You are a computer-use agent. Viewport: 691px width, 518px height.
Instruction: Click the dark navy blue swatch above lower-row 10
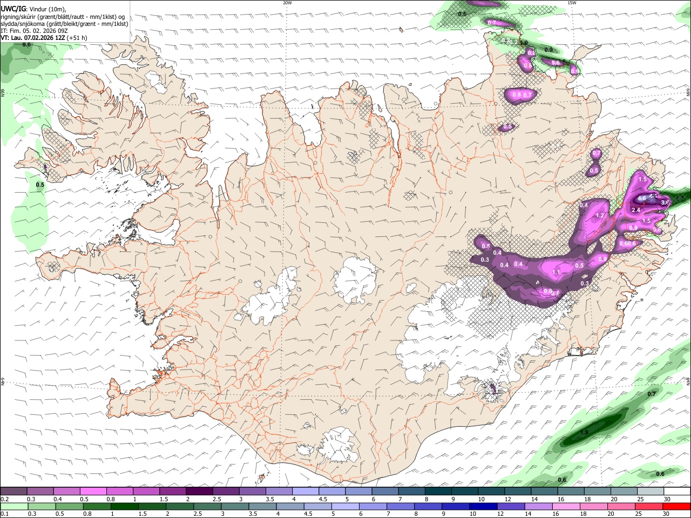pos(482,507)
